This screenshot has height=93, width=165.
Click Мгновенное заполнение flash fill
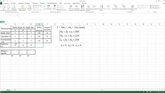click(77, 8)
